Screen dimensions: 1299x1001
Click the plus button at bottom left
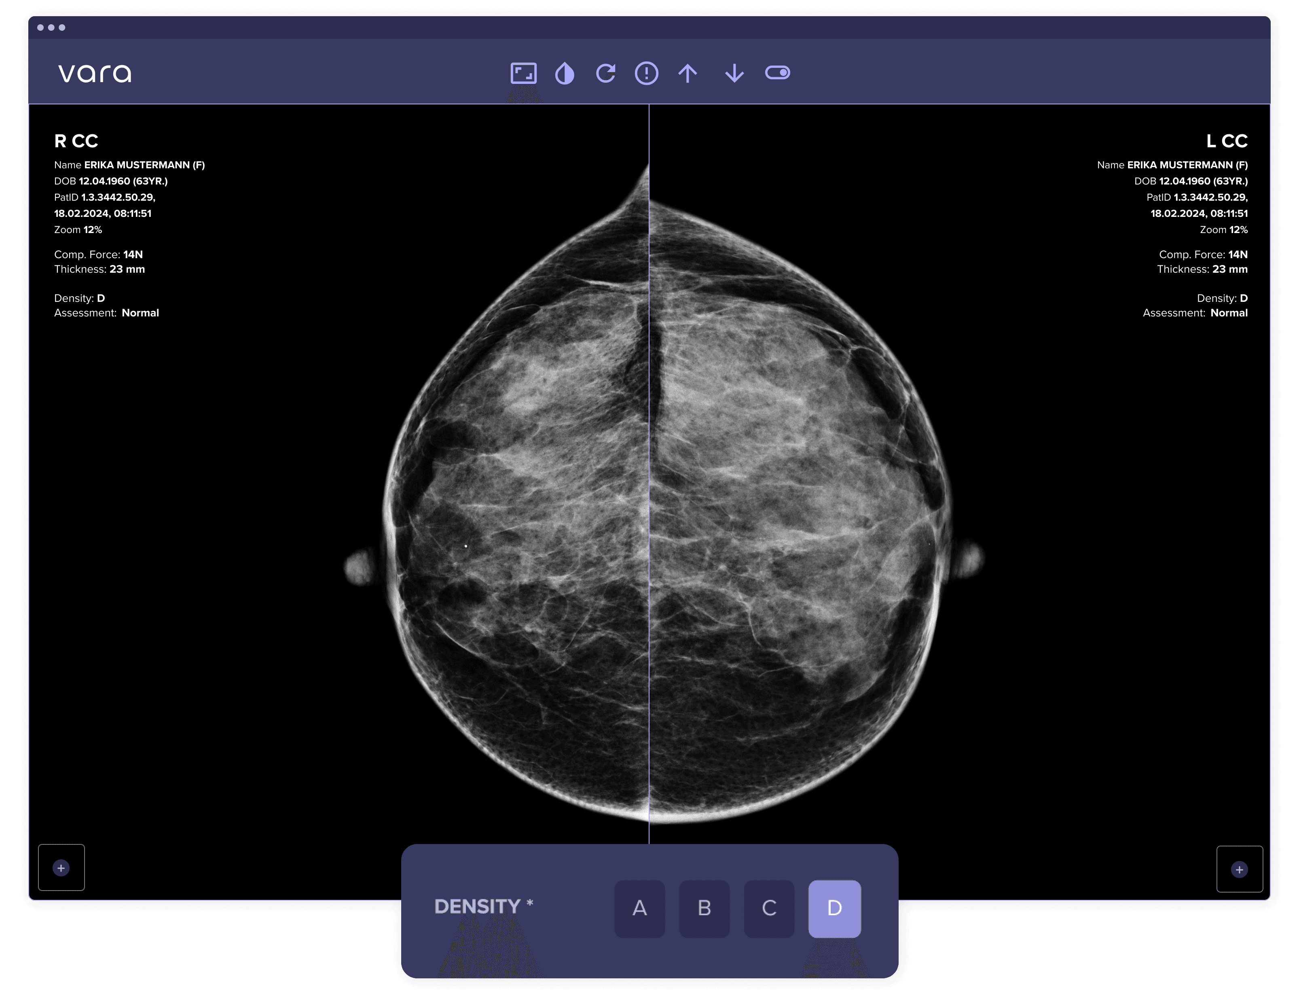pos(61,868)
